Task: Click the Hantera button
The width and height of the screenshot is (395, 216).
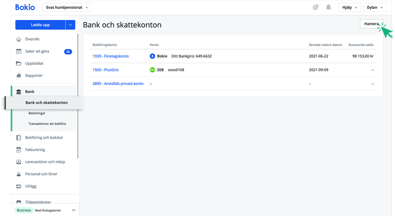Action: (x=371, y=24)
